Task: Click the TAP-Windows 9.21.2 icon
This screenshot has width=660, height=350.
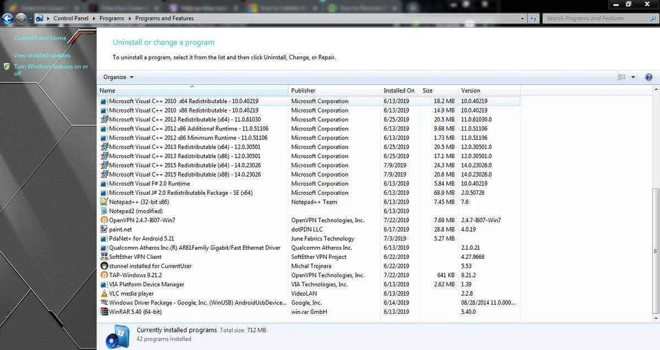Action: click(x=105, y=275)
